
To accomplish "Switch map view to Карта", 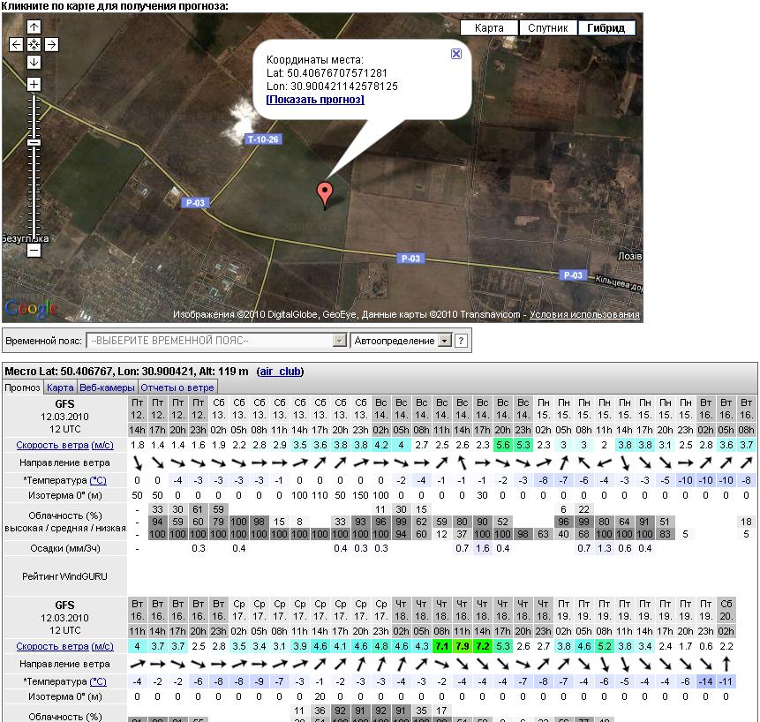I will (x=489, y=28).
